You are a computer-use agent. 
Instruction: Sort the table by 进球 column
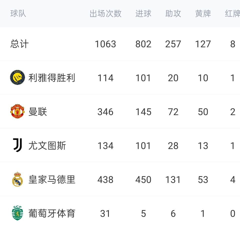[x=143, y=14]
